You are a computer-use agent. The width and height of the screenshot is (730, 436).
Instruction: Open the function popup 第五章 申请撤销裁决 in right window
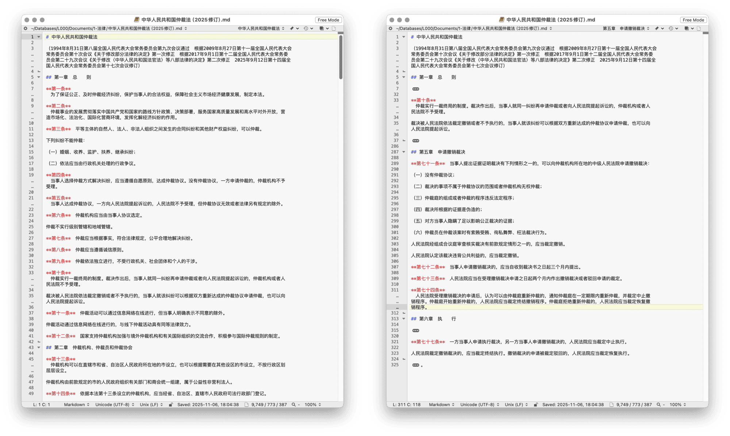click(x=626, y=28)
